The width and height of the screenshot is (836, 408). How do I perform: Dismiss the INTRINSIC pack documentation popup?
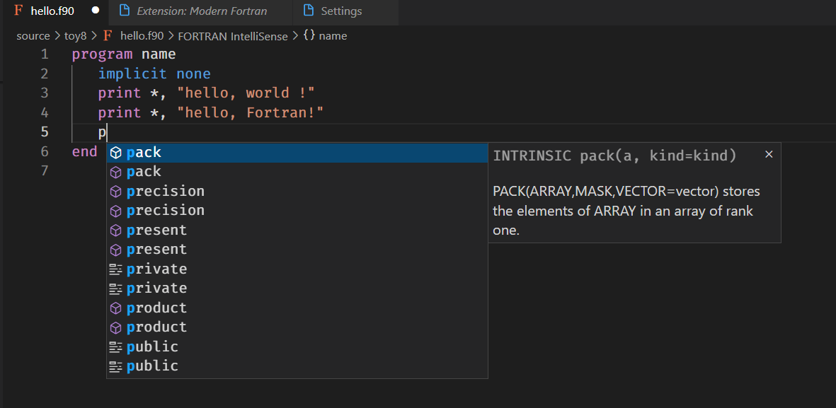tap(769, 153)
